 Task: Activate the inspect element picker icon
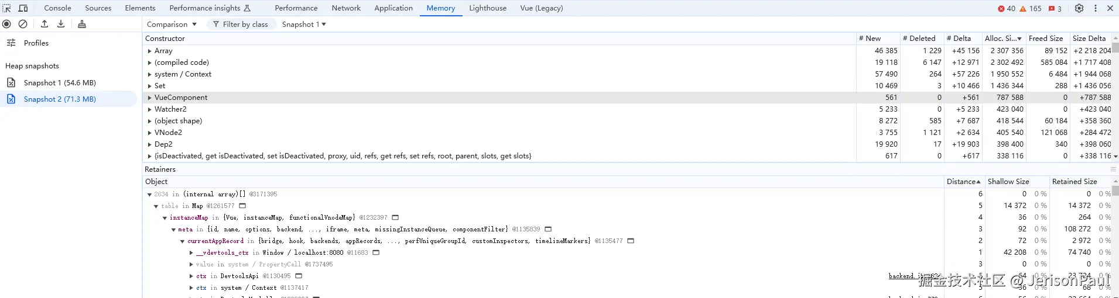pyautogui.click(x=7, y=8)
